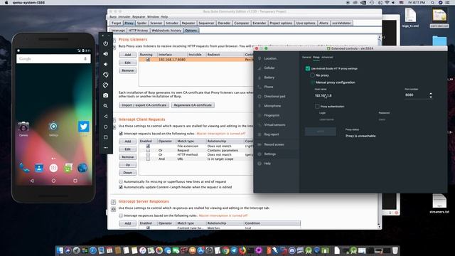
Task: Open the Browser globe app on phone
Action: click(82, 168)
